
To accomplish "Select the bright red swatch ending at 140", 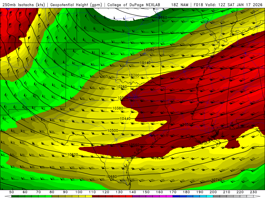I will pyautogui.click(x=129, y=196).
